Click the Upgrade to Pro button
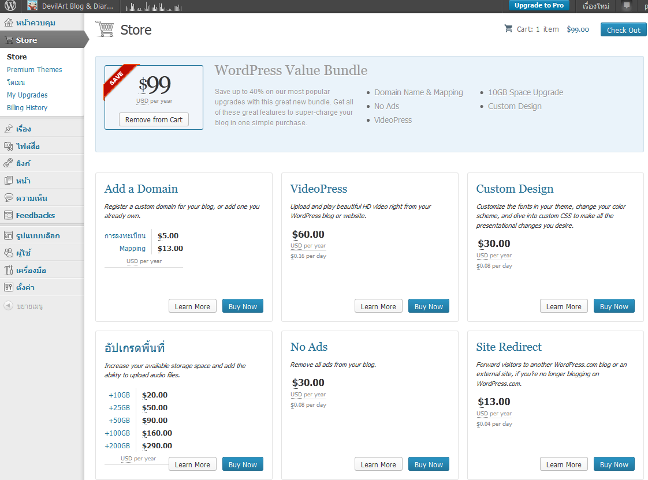 click(x=539, y=5)
